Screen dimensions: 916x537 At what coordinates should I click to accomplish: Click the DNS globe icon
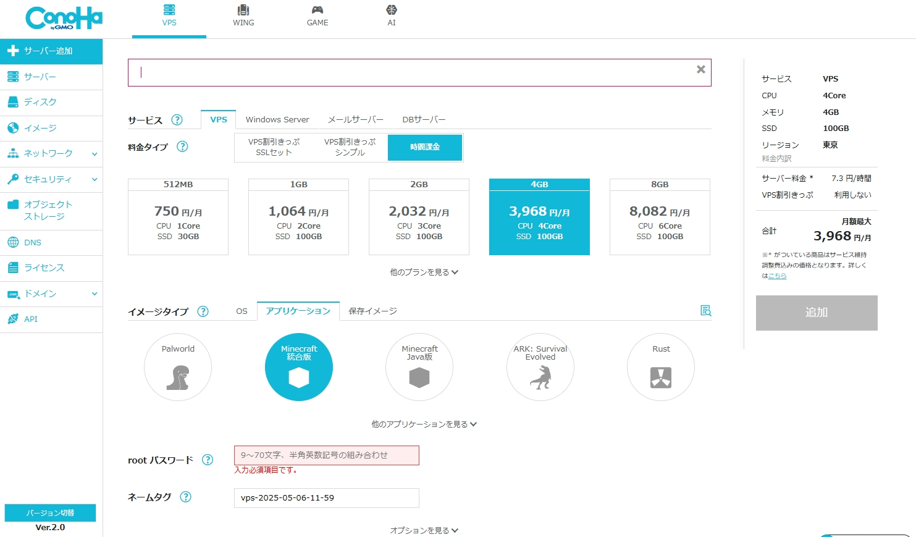(x=13, y=242)
